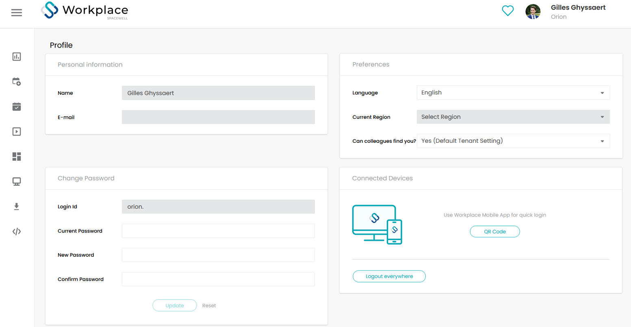
Task: Focus the New Password field
Action: (x=218, y=255)
